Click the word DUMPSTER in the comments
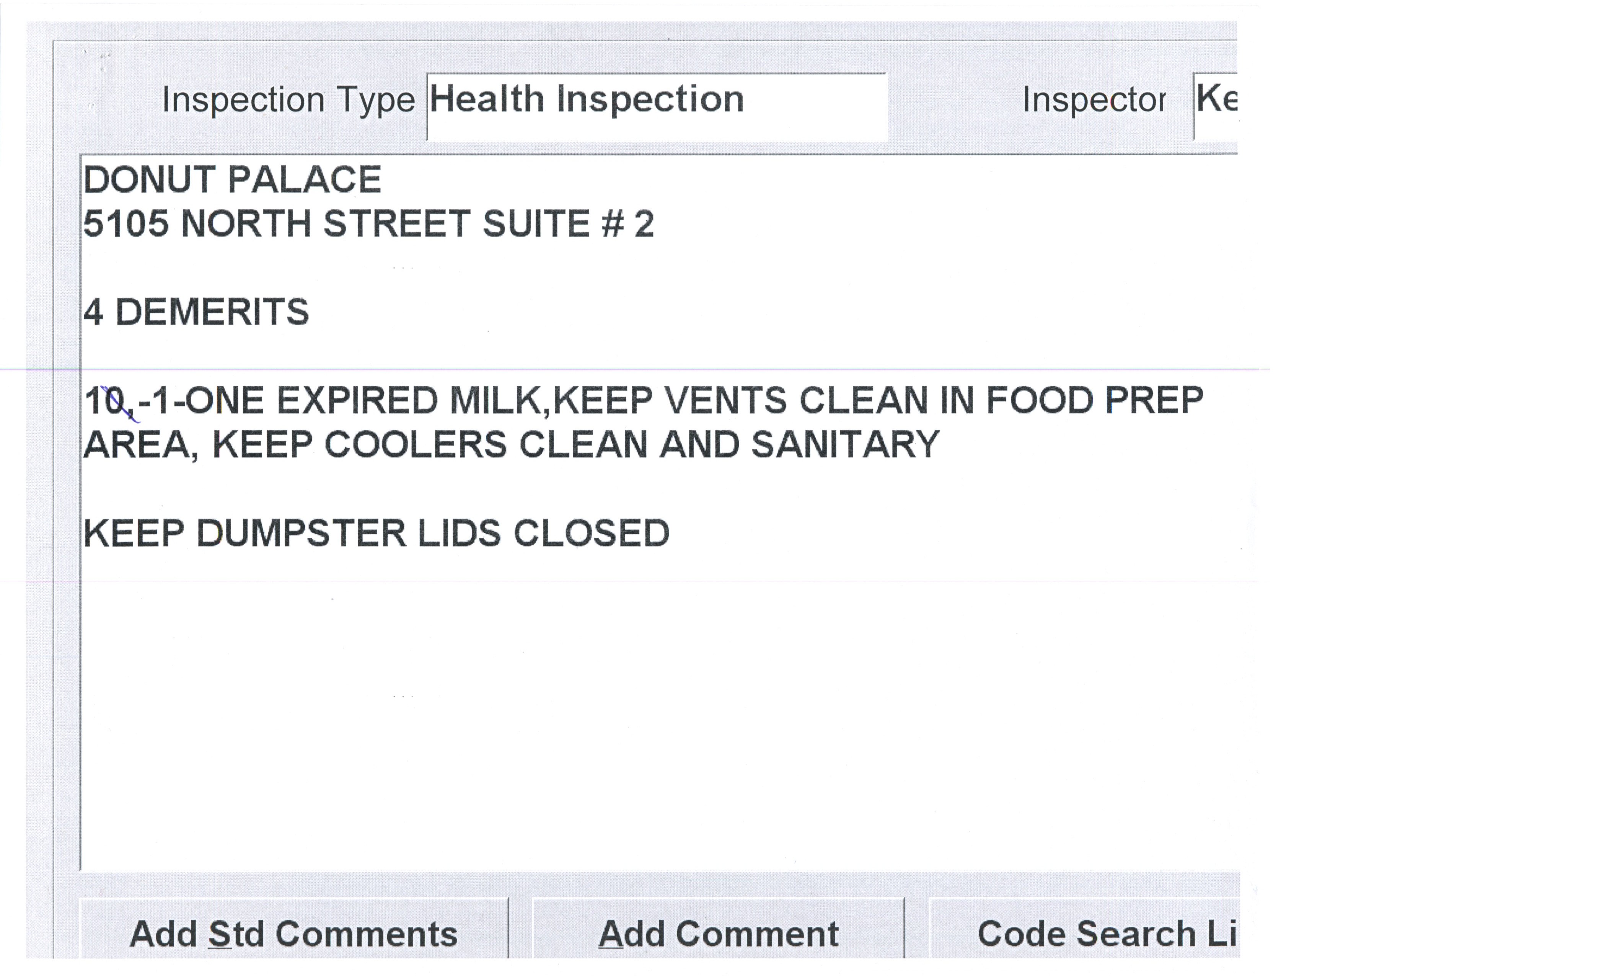This screenshot has height=976, width=1607. (301, 533)
